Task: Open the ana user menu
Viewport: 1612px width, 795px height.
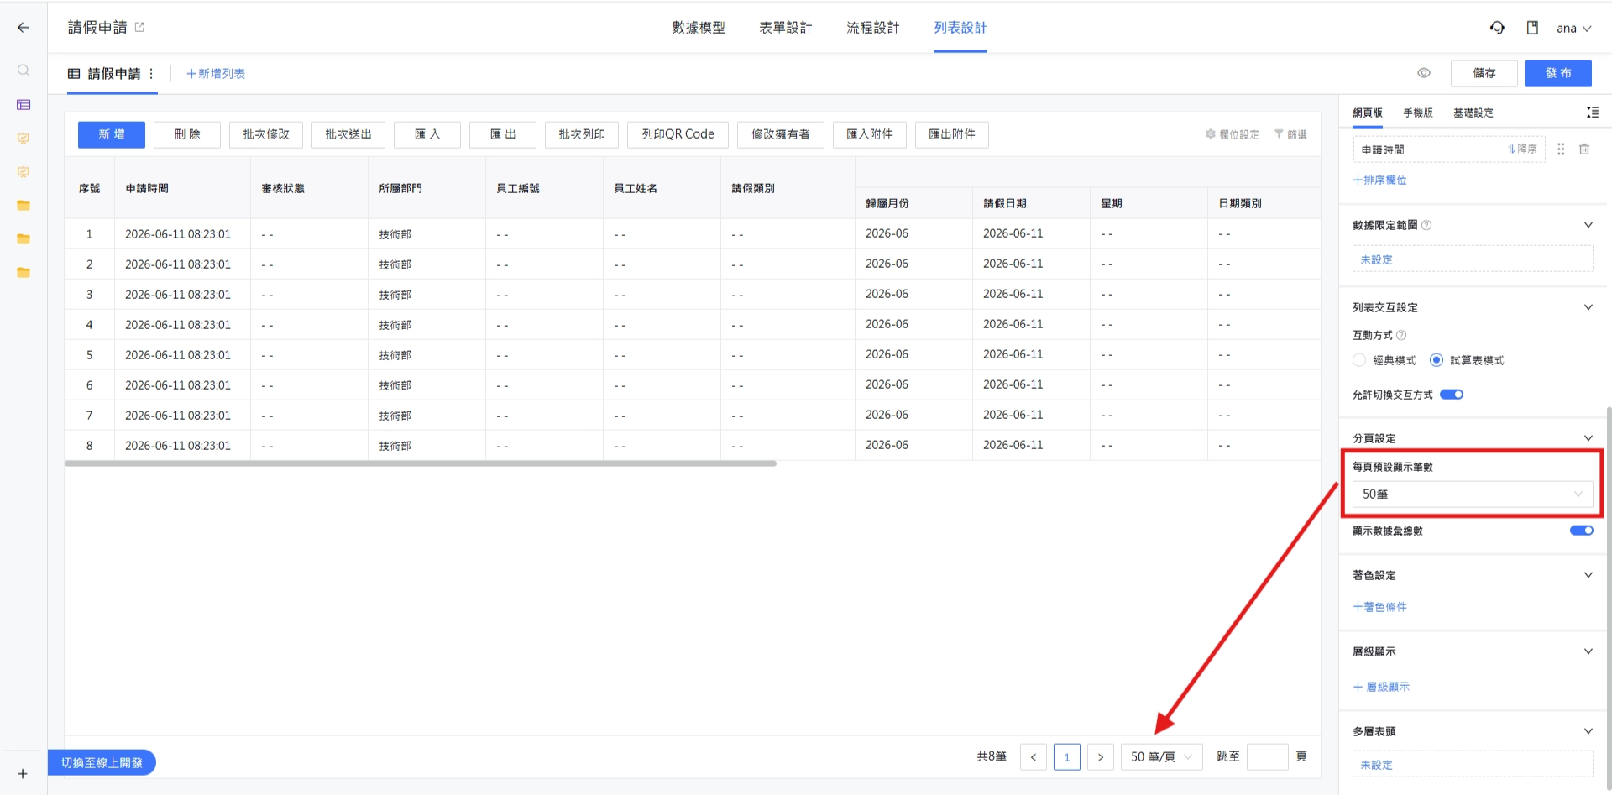Action: tap(1574, 28)
